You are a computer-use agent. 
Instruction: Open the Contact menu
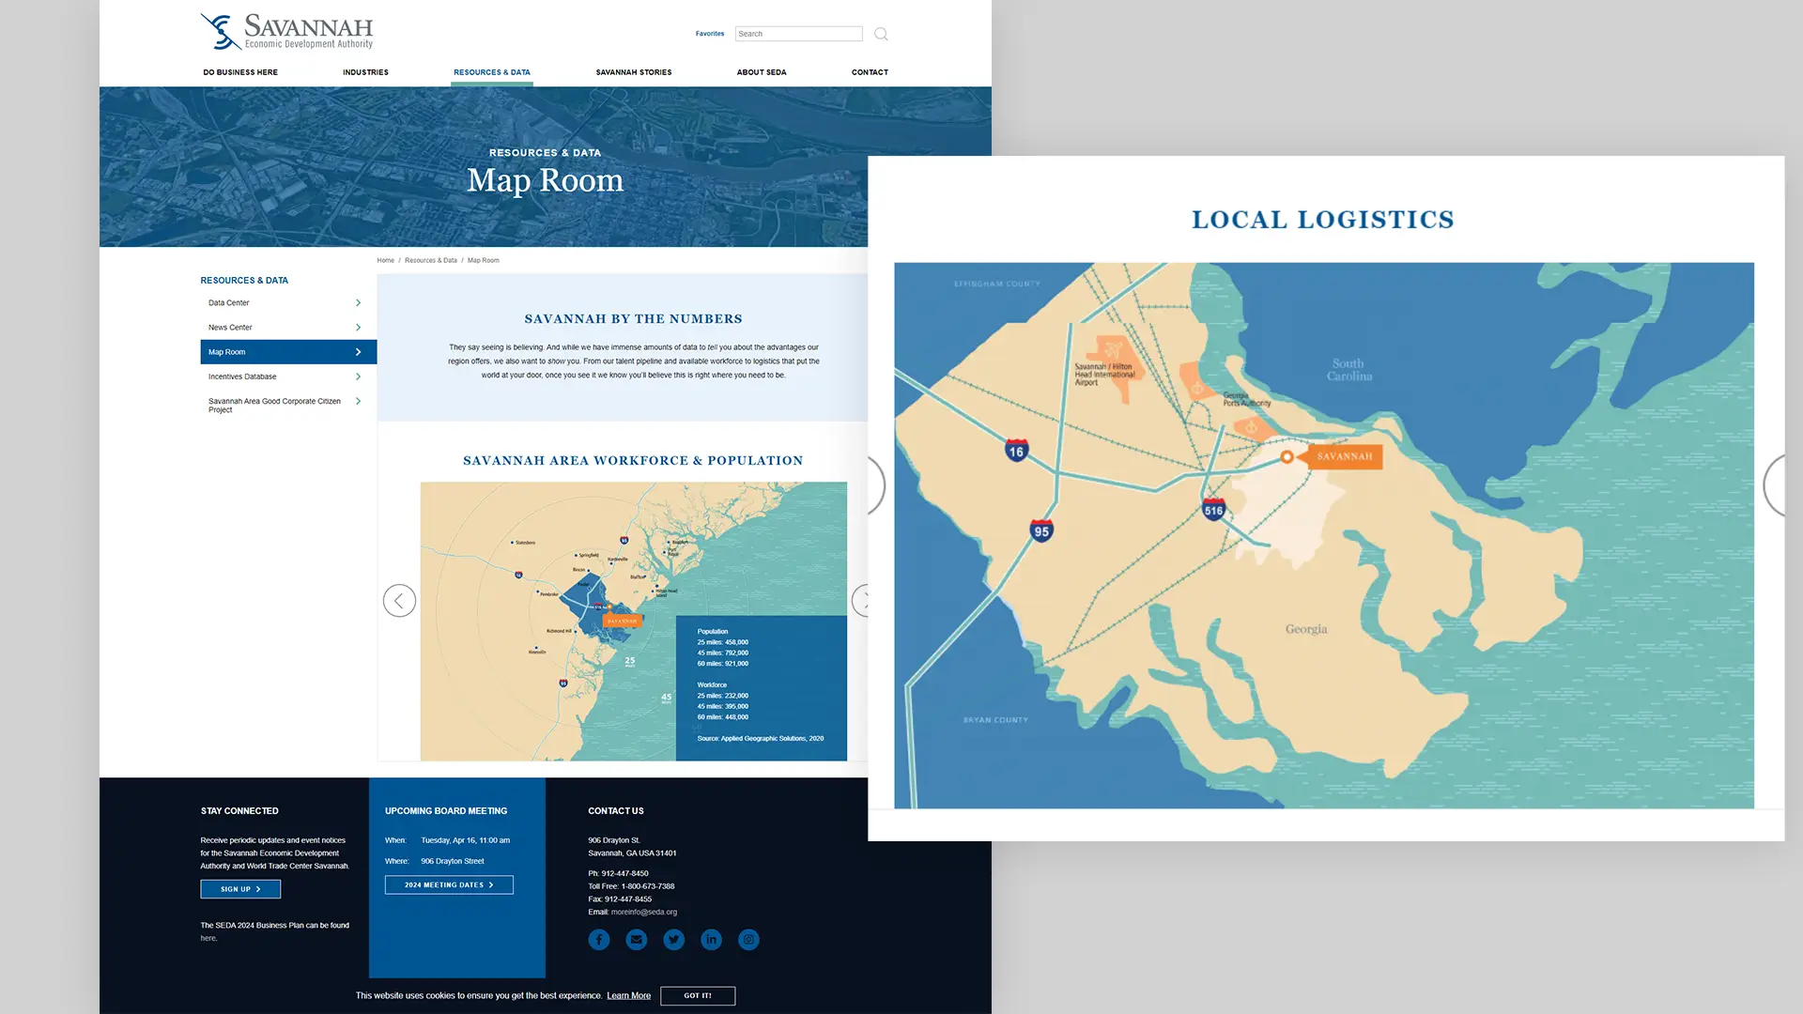(x=870, y=72)
